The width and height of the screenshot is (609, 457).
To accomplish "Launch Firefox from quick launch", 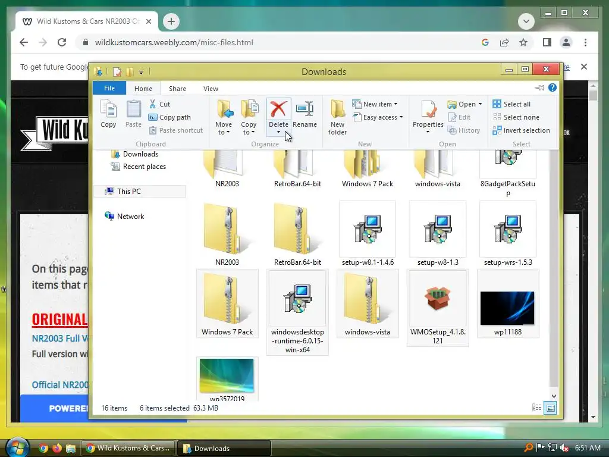I will point(57,448).
